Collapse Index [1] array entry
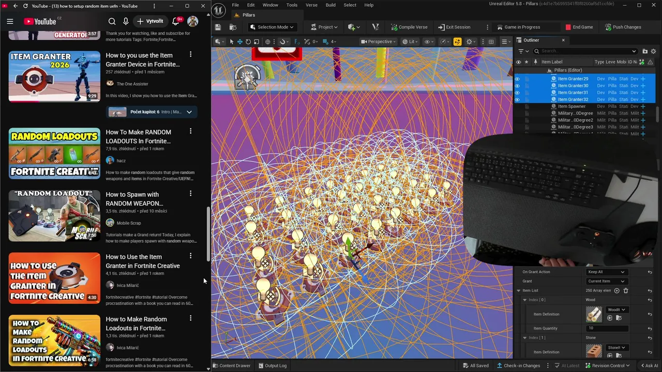This screenshot has width=662, height=372. pos(524,337)
